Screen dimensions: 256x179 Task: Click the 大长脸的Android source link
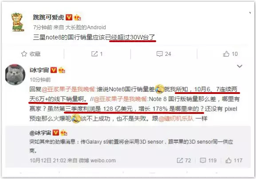pos(86,27)
